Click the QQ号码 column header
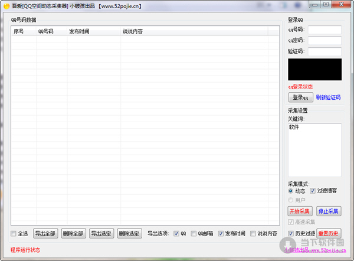354x261 pixels. (x=52, y=31)
